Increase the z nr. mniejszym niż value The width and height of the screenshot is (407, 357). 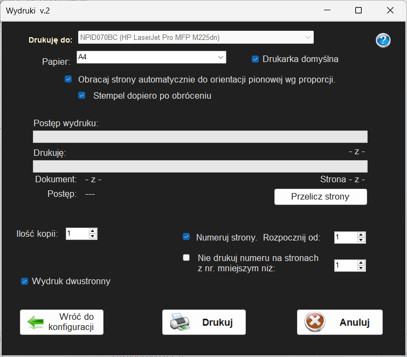(x=361, y=263)
